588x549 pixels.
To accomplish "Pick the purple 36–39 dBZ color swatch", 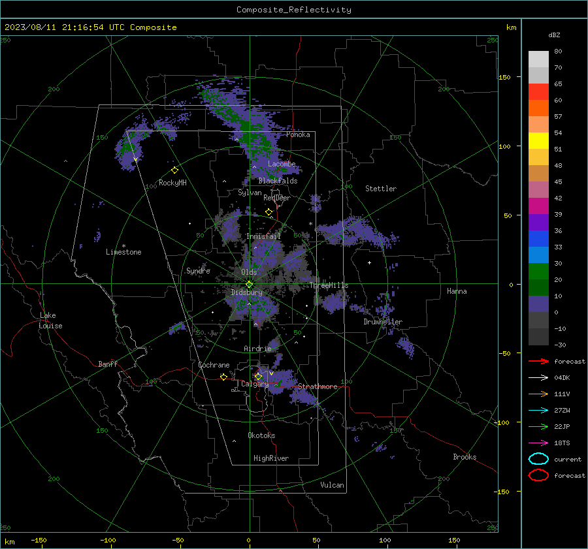I will 538,223.
